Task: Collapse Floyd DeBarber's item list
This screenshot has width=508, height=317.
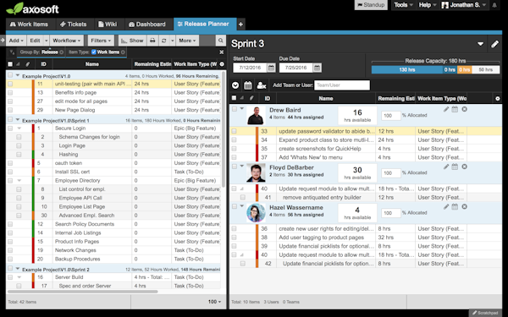Action: coord(241,167)
